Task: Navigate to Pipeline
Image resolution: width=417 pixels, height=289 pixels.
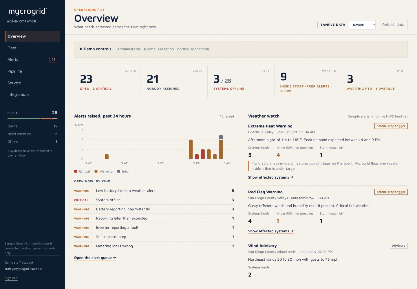Action: [32, 71]
